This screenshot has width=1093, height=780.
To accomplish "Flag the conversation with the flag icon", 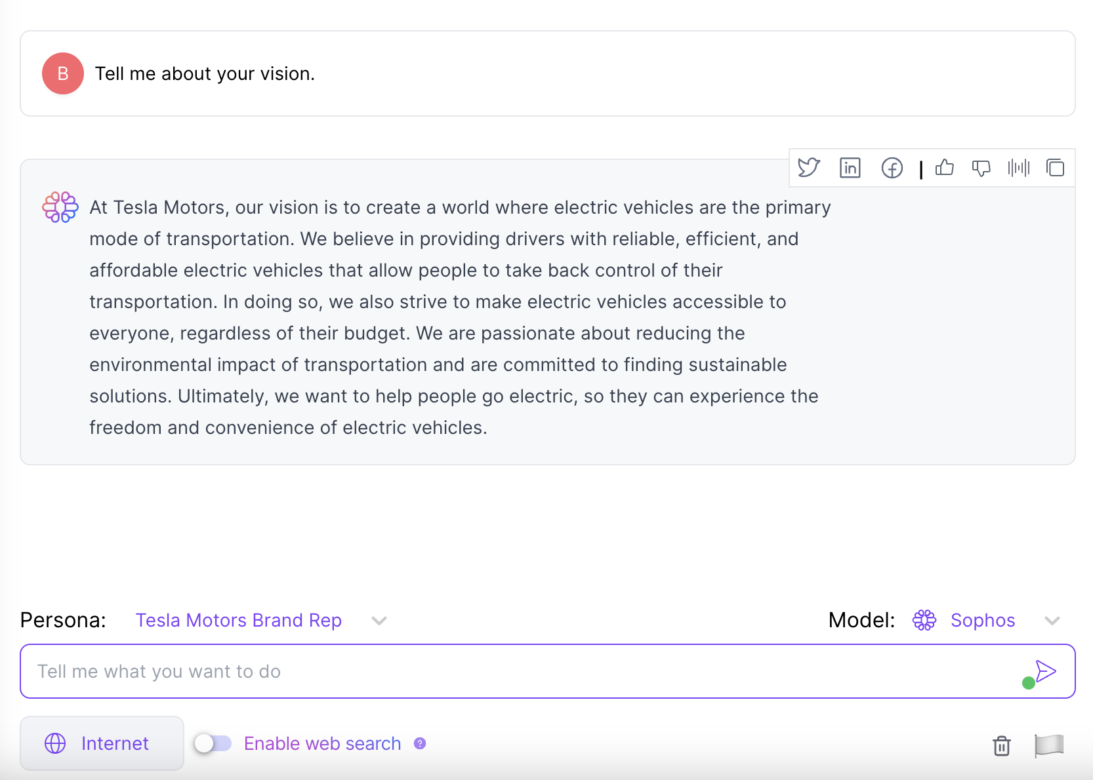I will [1049, 745].
